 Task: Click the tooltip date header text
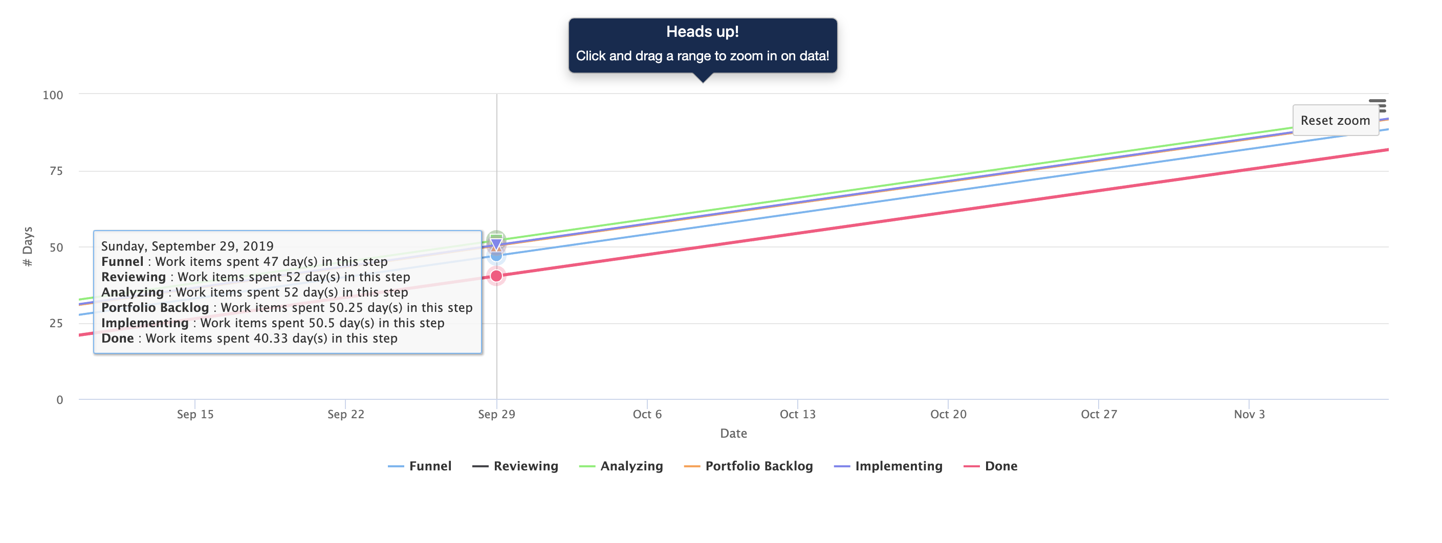tap(187, 246)
